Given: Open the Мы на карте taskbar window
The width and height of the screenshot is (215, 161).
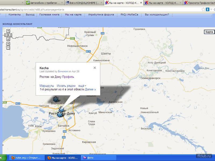Looking at the screenshot, I should point(63,158).
